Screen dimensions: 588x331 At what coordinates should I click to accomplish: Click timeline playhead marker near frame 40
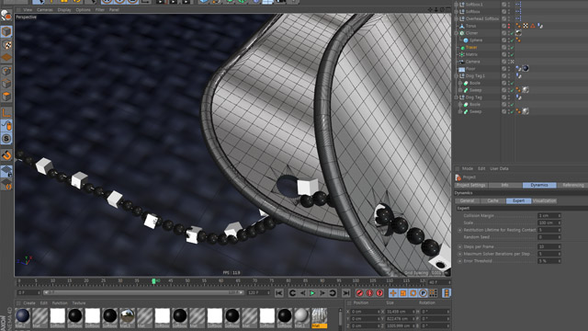153,281
